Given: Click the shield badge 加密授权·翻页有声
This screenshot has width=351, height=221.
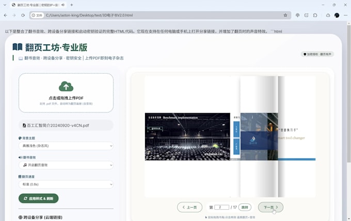Looking at the screenshot, I should tap(317, 54).
